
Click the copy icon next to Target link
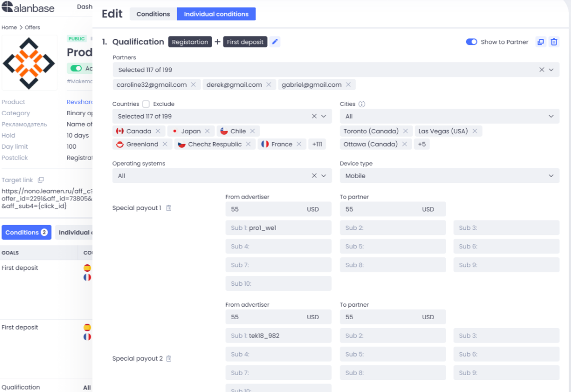click(40, 180)
